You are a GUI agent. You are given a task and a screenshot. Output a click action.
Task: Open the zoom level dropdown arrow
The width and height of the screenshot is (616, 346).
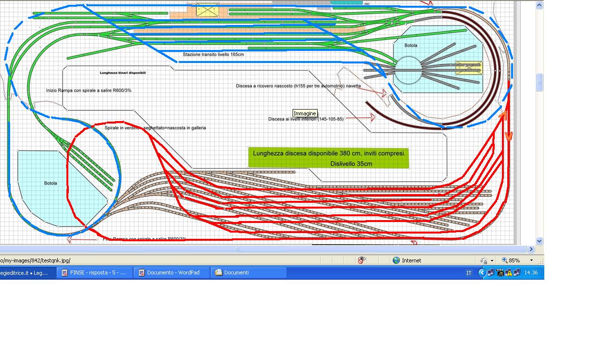531,260
